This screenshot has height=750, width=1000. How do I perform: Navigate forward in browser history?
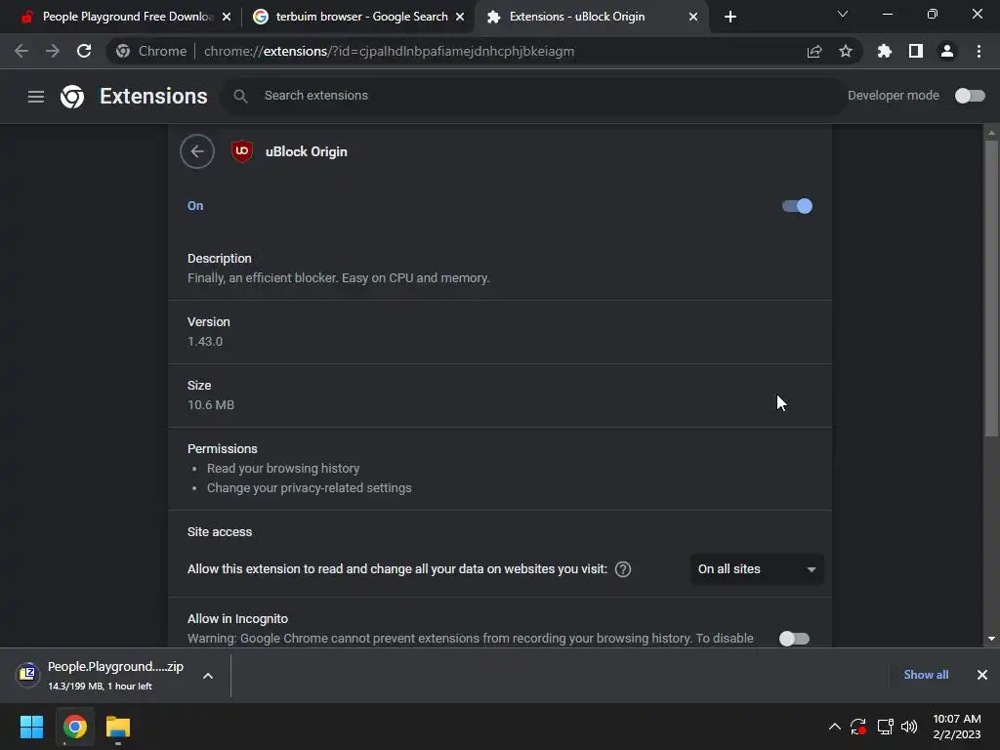coord(53,51)
